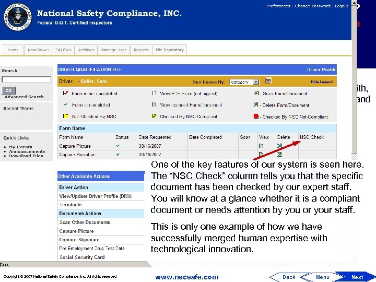
Task: Open Social Security Card action
Action: coord(82,257)
